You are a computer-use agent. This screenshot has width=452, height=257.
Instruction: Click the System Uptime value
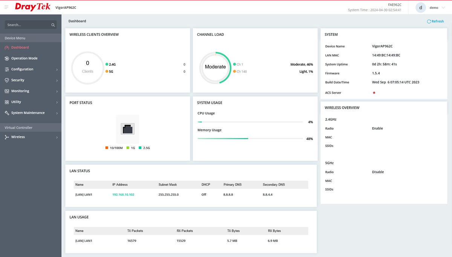385,64
